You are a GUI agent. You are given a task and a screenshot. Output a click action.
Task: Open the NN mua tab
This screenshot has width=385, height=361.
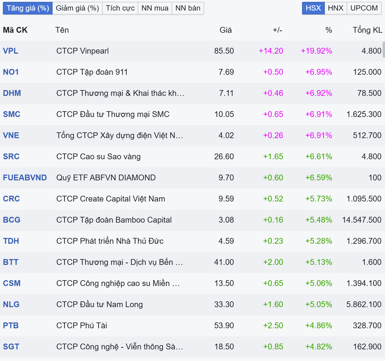[x=155, y=8]
